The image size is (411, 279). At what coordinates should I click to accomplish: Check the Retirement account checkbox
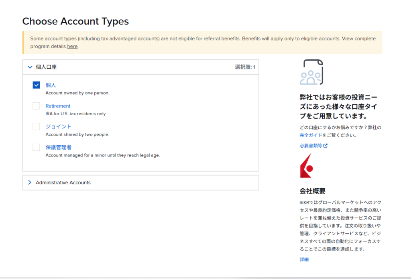[36, 106]
